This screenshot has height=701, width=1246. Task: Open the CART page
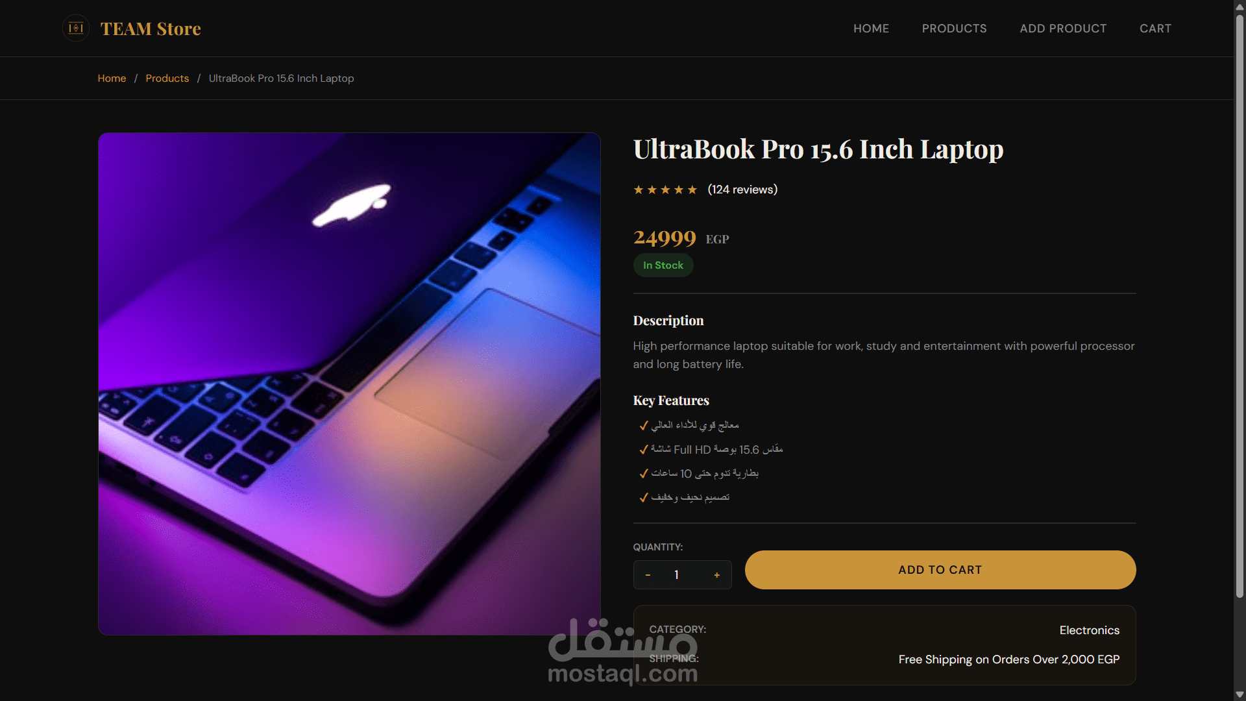tap(1155, 29)
